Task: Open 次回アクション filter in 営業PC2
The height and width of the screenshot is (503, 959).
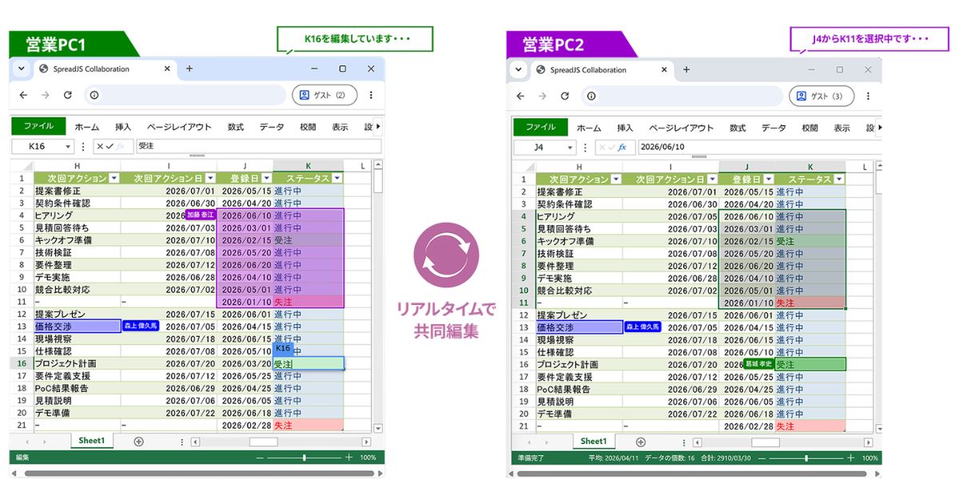Action: 616,179
